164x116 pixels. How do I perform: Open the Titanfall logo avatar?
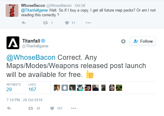[13, 43]
